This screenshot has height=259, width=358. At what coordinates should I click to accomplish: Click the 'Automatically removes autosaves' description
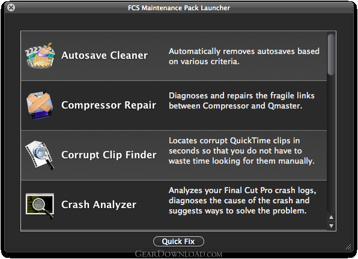(244, 56)
